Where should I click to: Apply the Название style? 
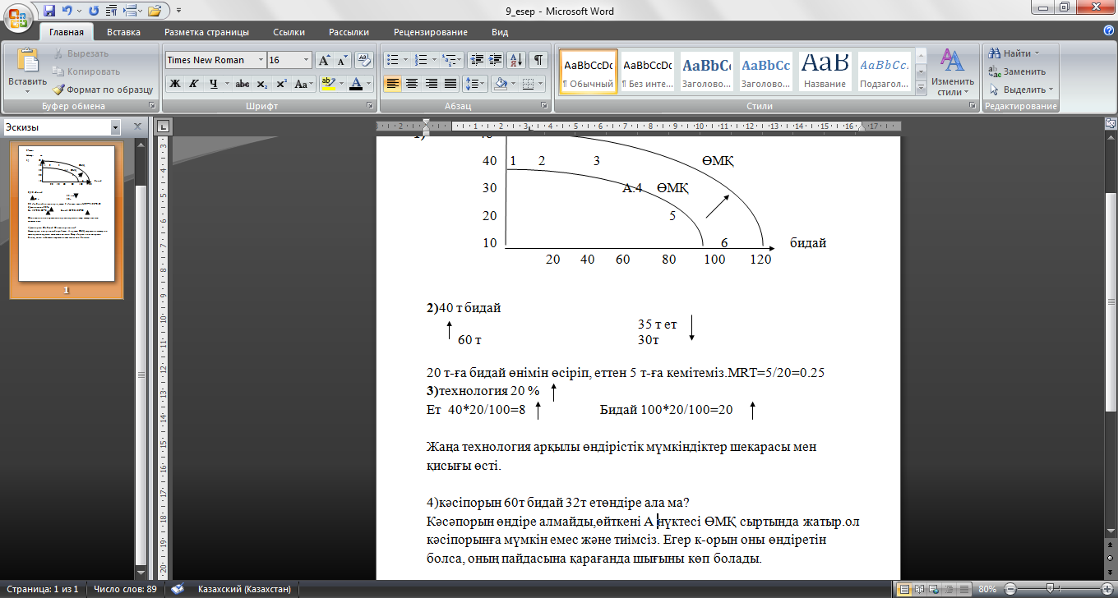[x=825, y=72]
